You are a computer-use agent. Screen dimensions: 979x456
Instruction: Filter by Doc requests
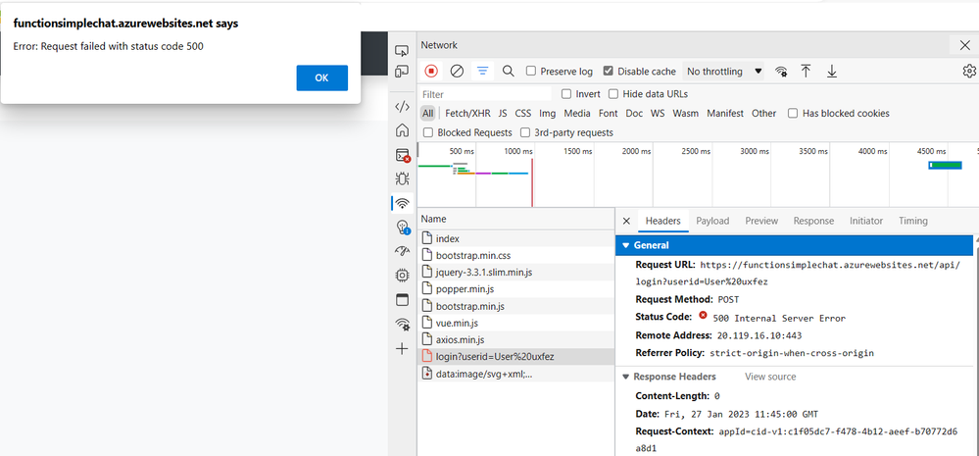click(634, 113)
